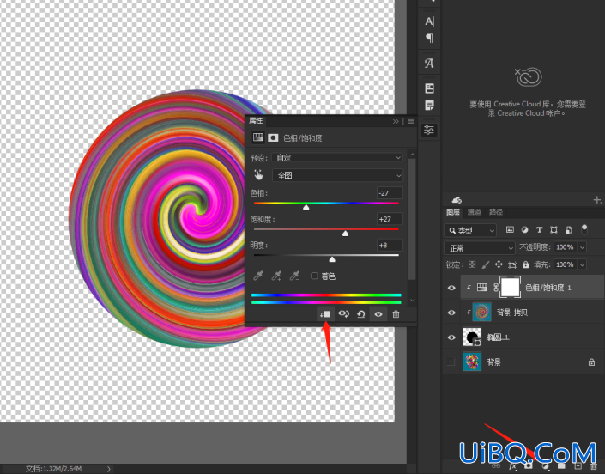The width and height of the screenshot is (605, 474).
Task: Click the 明度 lightness slider handle
Action: pyautogui.click(x=332, y=259)
